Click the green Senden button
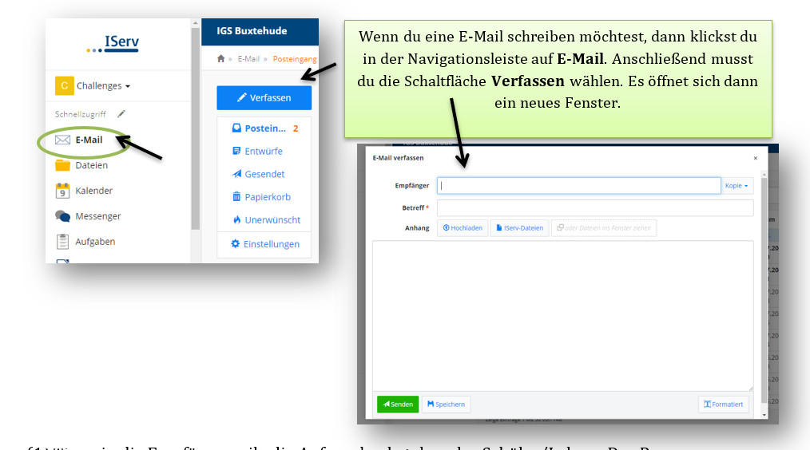Screen dimensions: 810x450 (398, 404)
